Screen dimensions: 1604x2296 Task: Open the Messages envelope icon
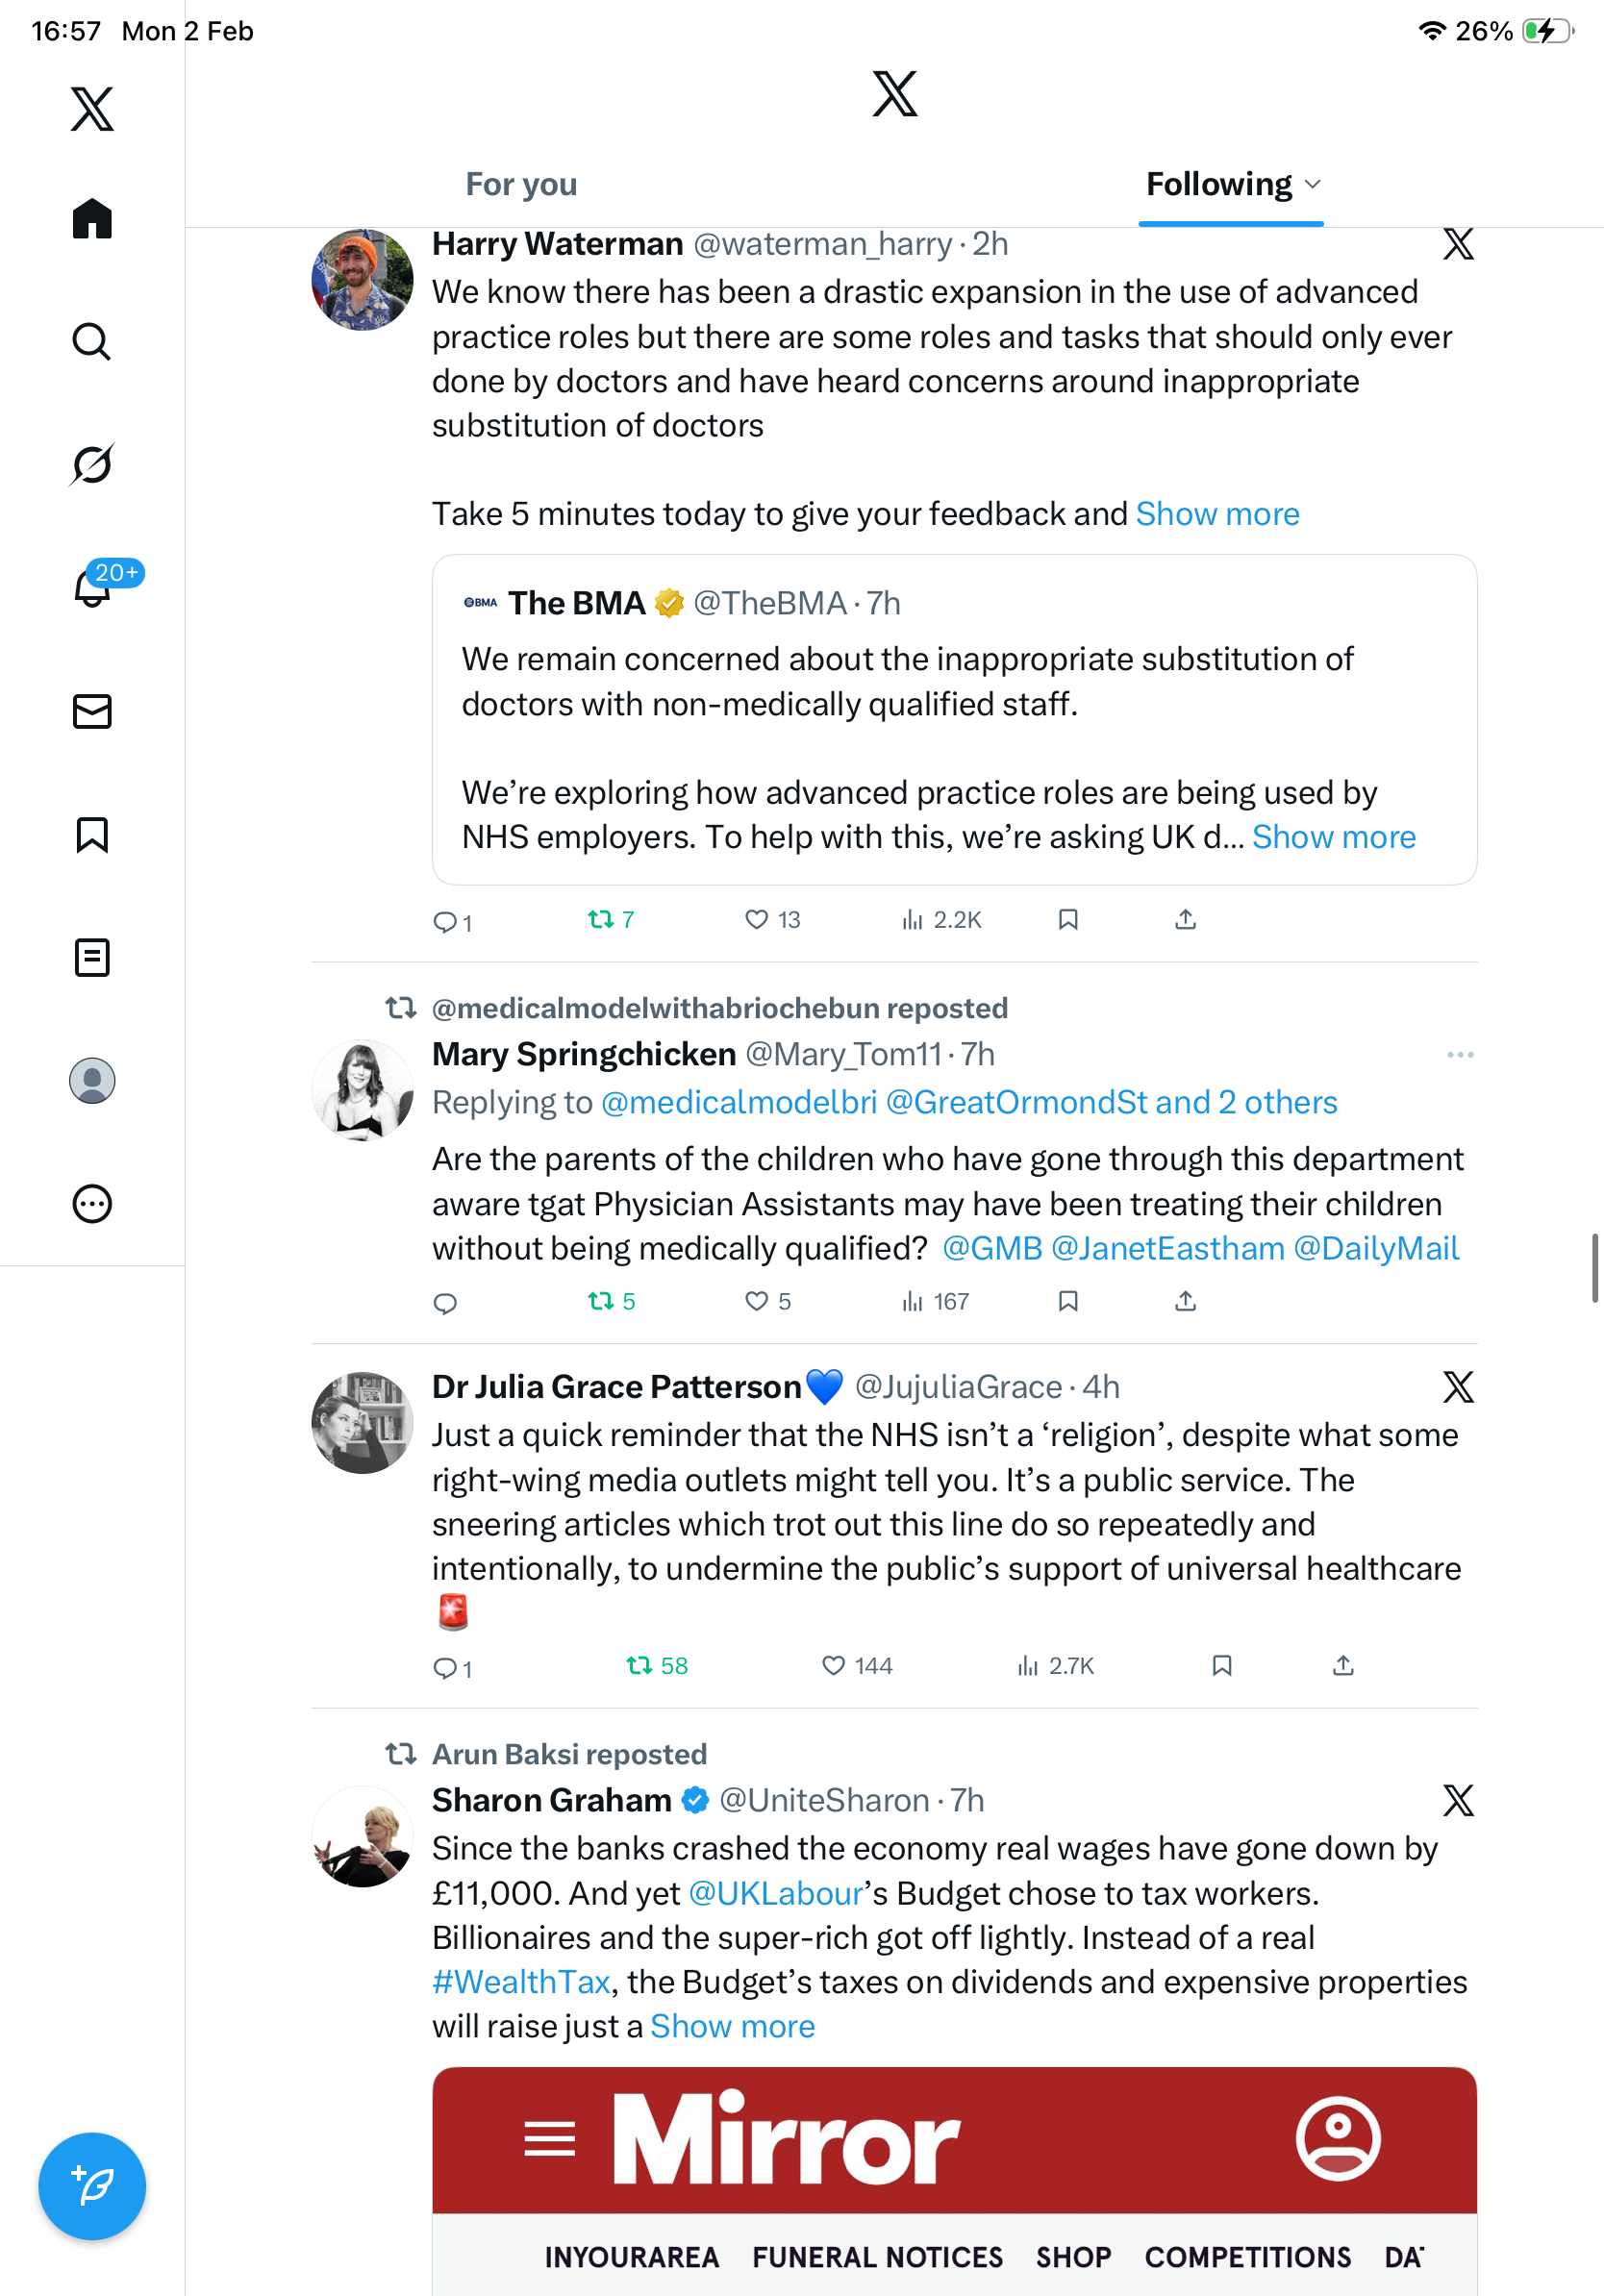point(92,711)
